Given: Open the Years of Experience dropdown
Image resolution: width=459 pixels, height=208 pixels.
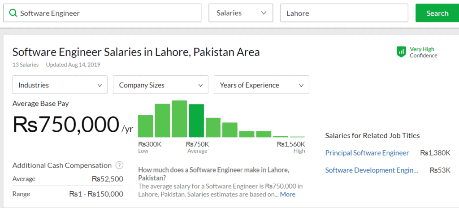Looking at the screenshot, I should click(261, 85).
